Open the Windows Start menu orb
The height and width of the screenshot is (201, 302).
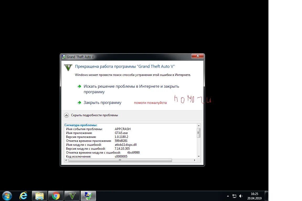click(x=7, y=196)
